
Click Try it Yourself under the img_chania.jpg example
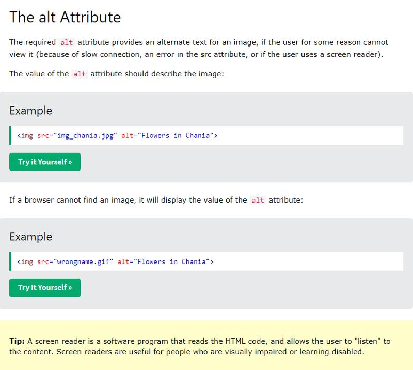coord(45,162)
